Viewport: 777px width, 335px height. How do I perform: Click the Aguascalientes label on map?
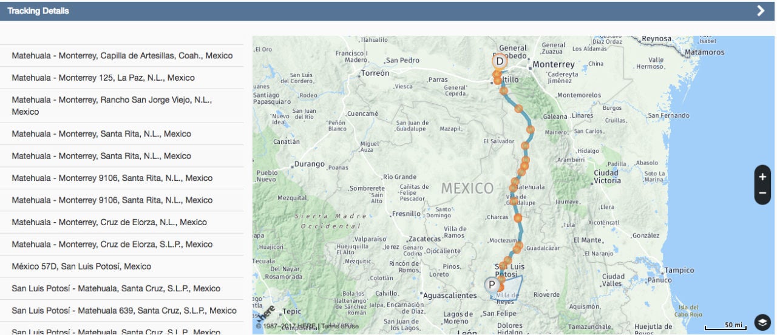(450, 296)
